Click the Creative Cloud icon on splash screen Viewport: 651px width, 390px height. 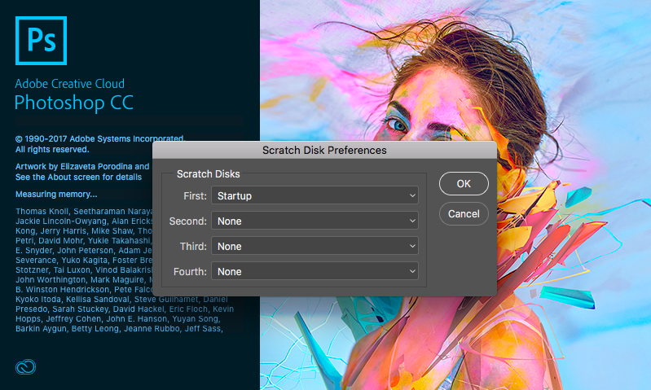click(x=26, y=366)
